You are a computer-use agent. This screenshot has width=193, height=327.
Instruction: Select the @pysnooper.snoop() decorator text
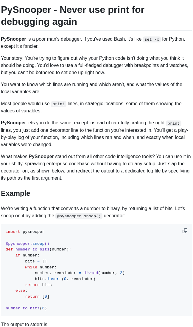(79, 216)
